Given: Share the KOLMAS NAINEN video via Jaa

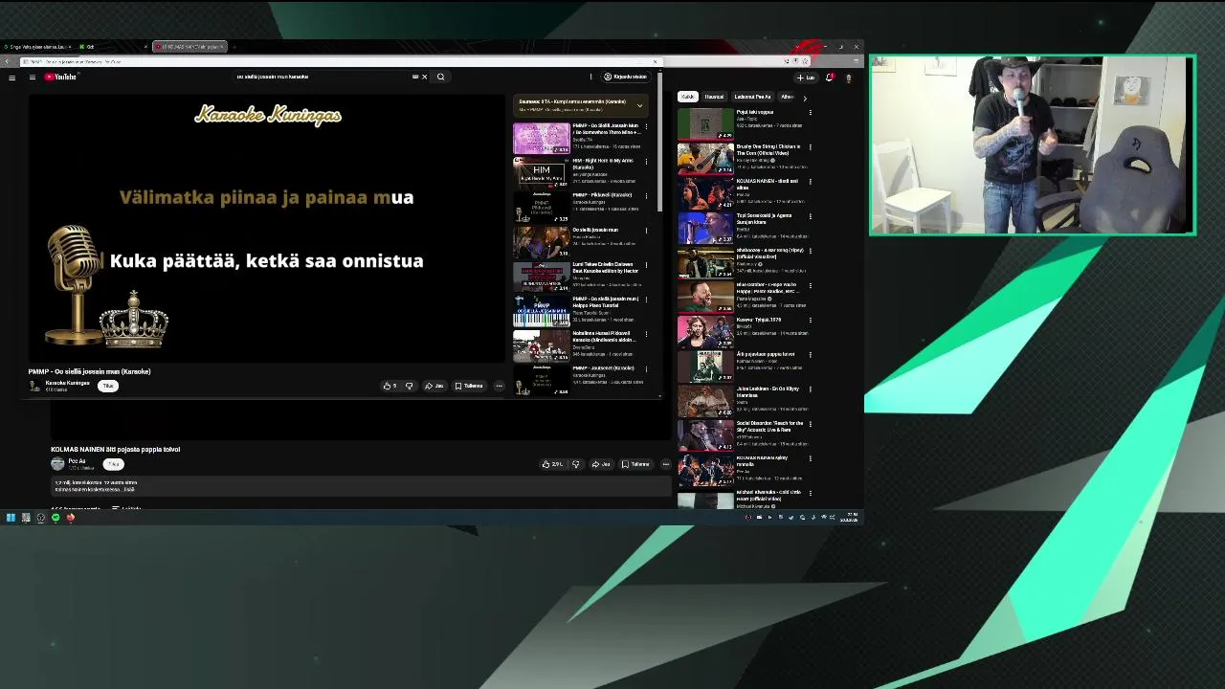Looking at the screenshot, I should pyautogui.click(x=601, y=464).
